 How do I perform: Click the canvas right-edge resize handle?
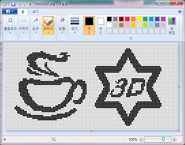[179, 87]
